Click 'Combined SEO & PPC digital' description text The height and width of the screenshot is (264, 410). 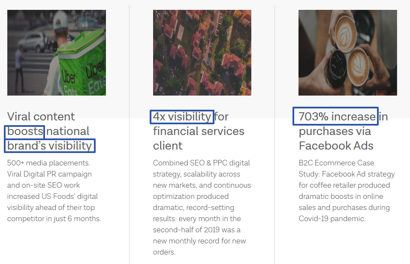(x=201, y=163)
